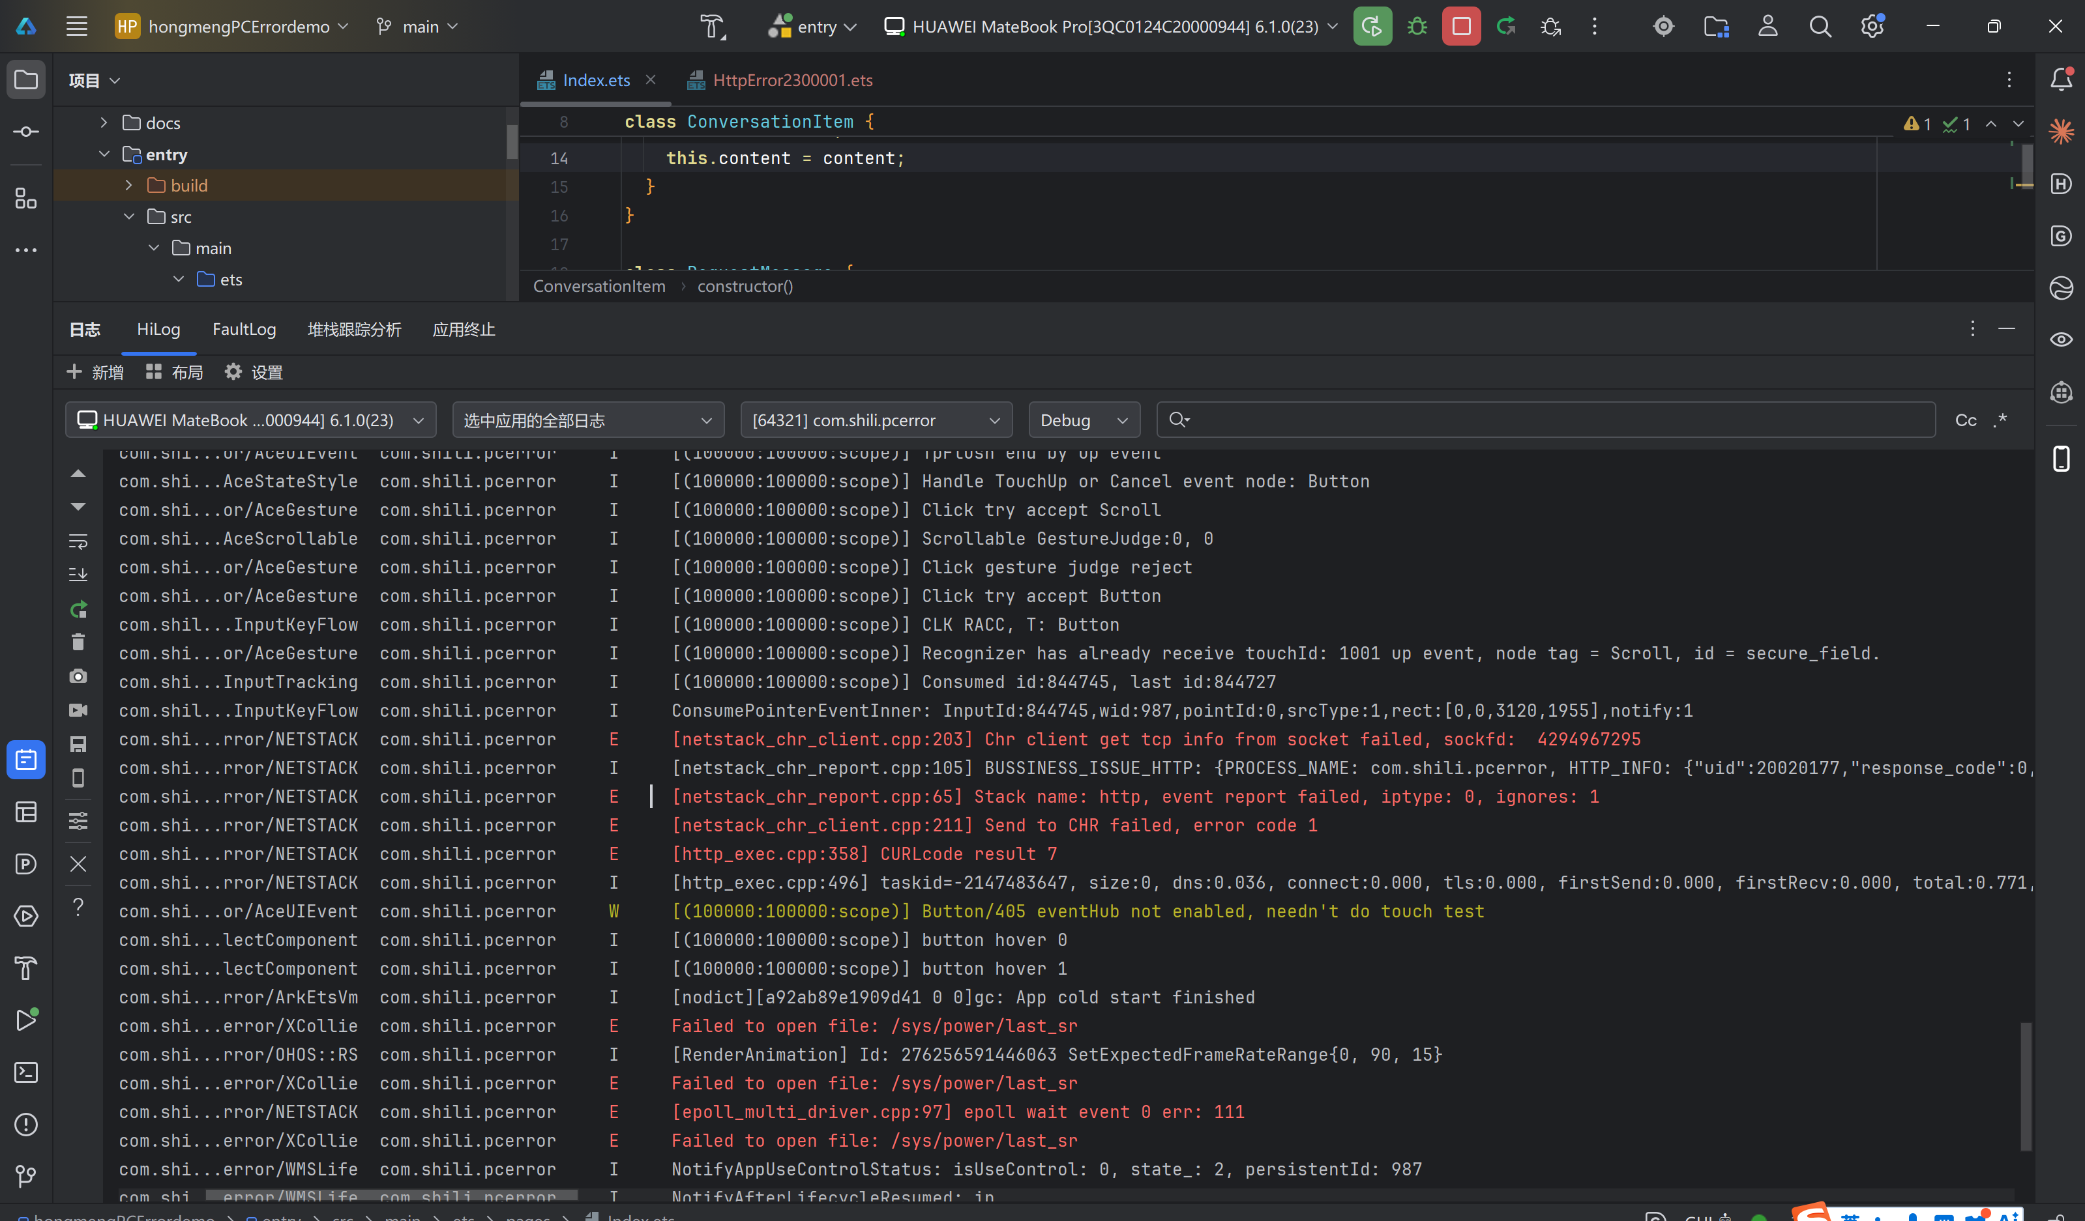
Task: Open the process dropdown [64321] com.shili.pcerror
Action: [876, 420]
